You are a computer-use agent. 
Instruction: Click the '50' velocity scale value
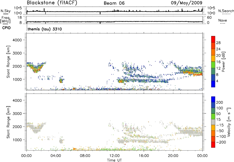point(218,114)
